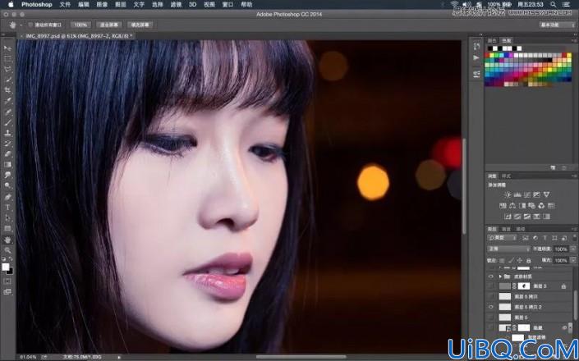Image resolution: width=579 pixels, height=361 pixels.
Task: Add Curves adjustment icon
Action: pyautogui.click(x=527, y=194)
